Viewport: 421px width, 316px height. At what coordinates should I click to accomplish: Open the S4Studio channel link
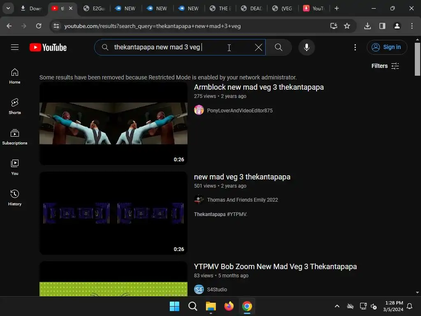tap(217, 290)
